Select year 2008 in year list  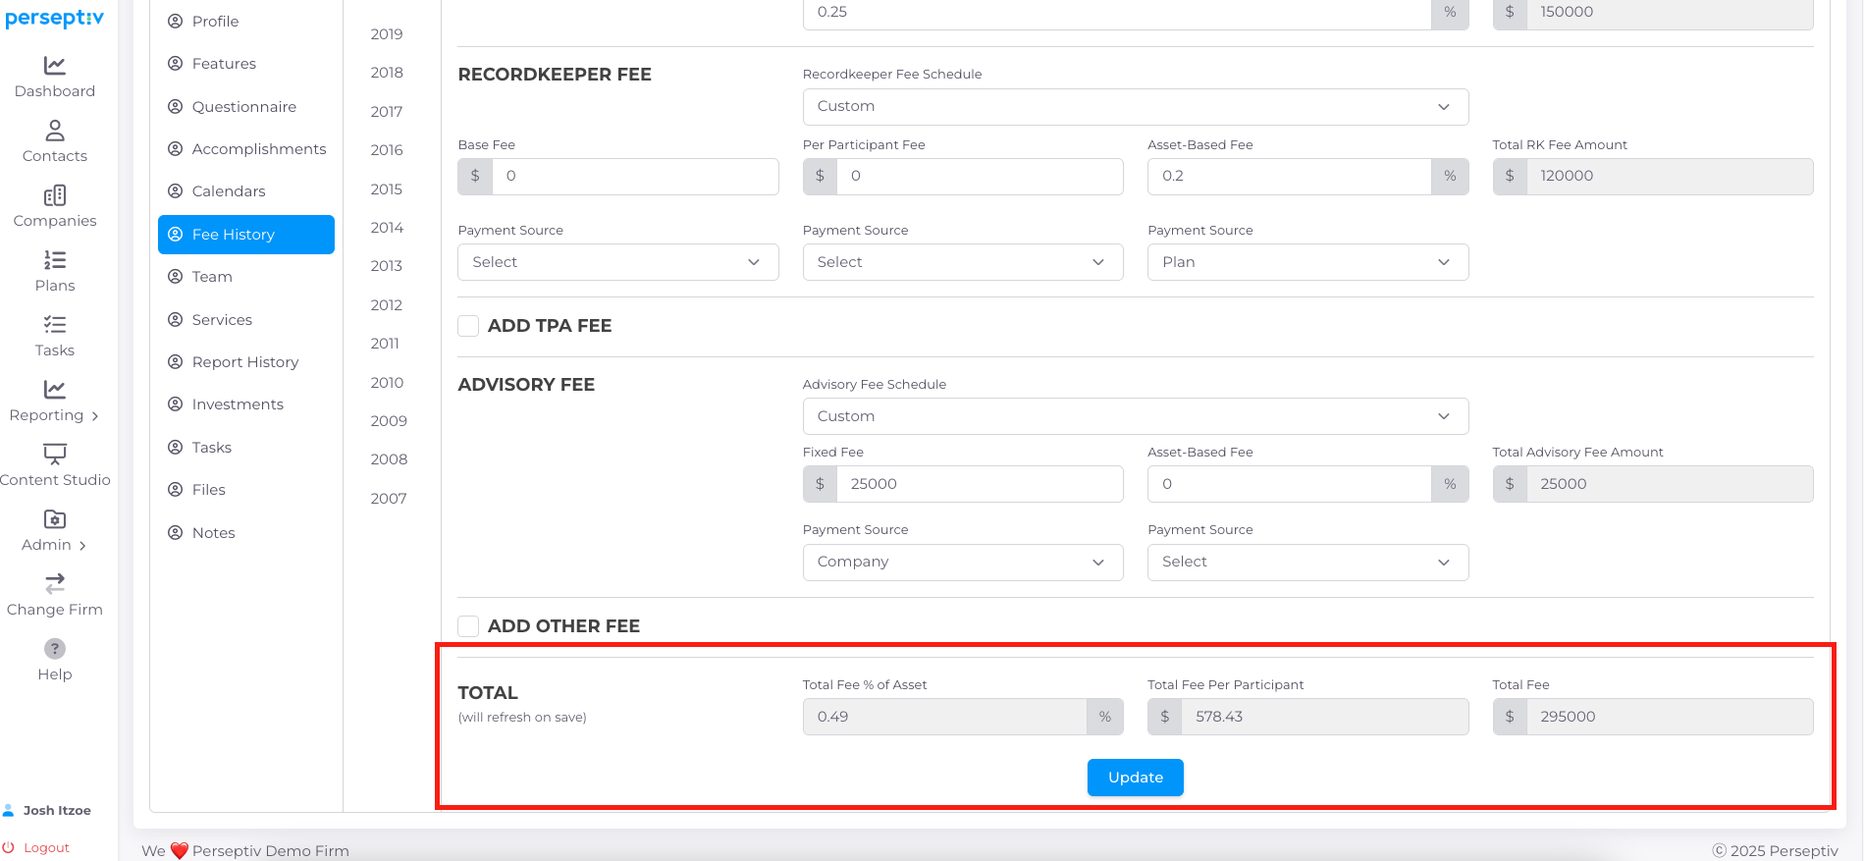pyautogui.click(x=389, y=459)
